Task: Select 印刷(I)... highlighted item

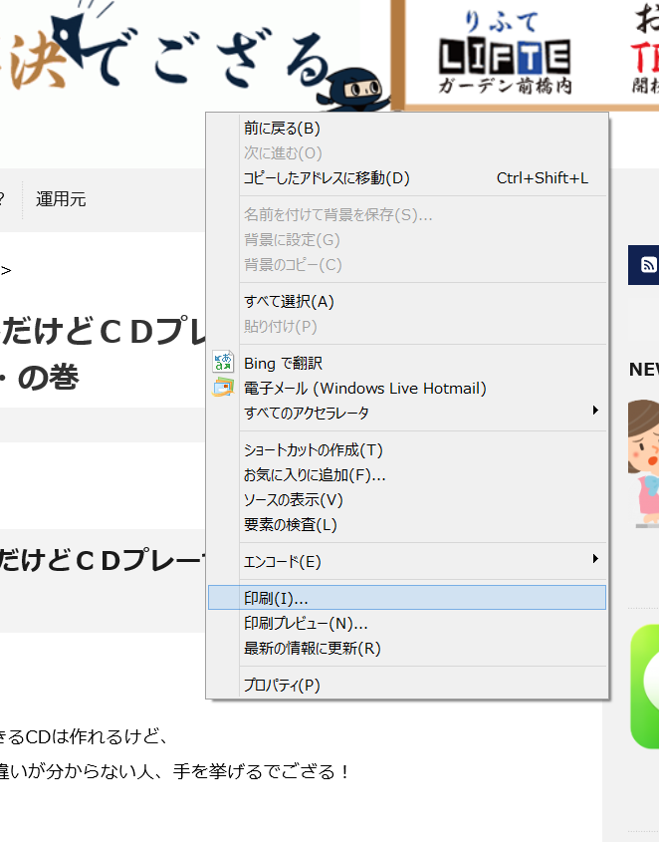Action: point(407,598)
